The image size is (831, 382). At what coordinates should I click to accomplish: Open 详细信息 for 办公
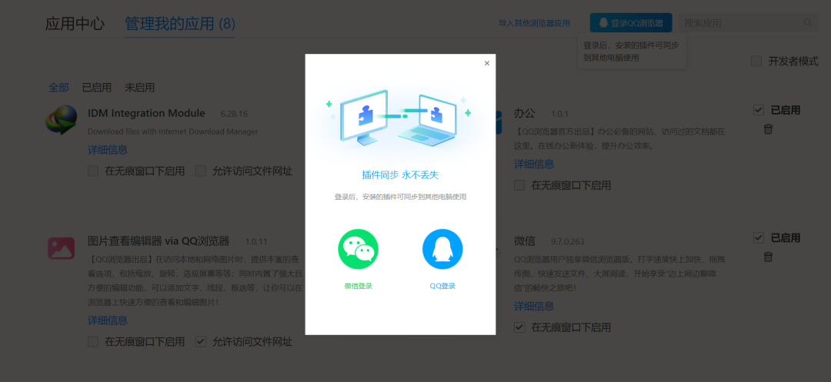tap(534, 164)
